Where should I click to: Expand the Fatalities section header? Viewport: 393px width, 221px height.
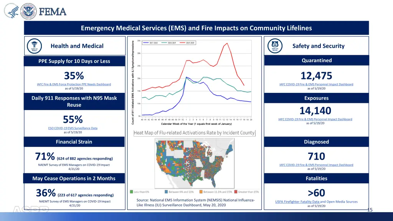316,178
